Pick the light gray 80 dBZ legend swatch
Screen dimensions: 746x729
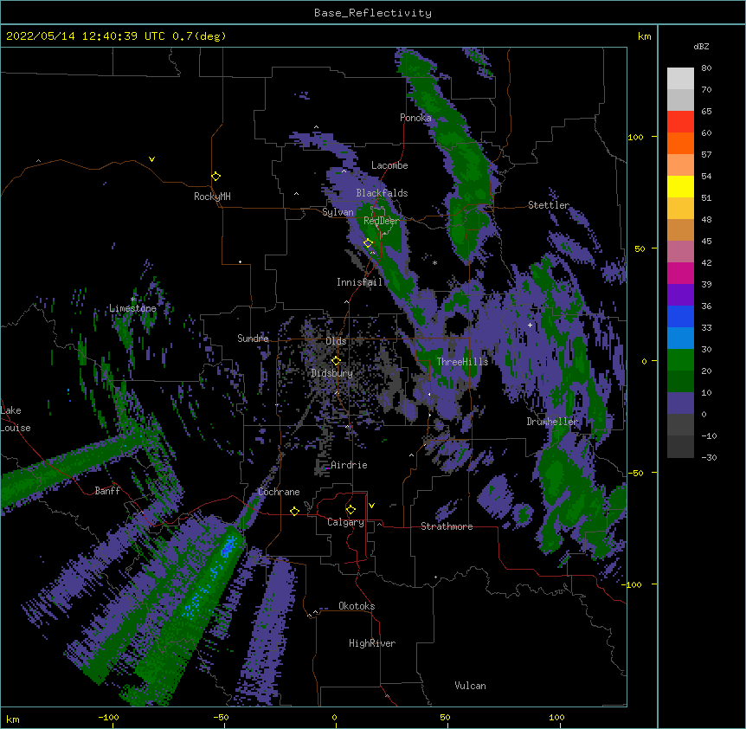pyautogui.click(x=680, y=79)
